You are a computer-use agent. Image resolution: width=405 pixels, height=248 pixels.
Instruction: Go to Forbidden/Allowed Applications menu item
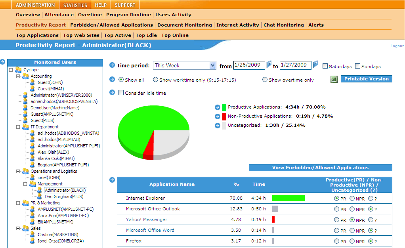[111, 25]
